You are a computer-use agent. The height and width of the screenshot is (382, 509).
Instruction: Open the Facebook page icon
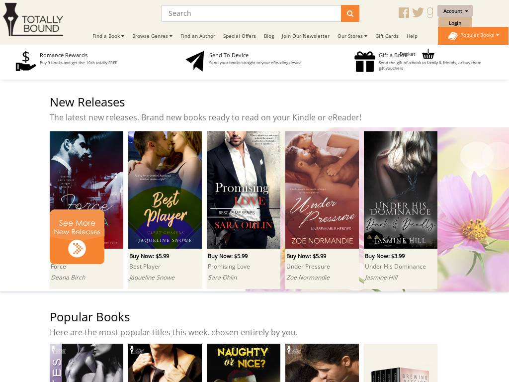pos(404,12)
